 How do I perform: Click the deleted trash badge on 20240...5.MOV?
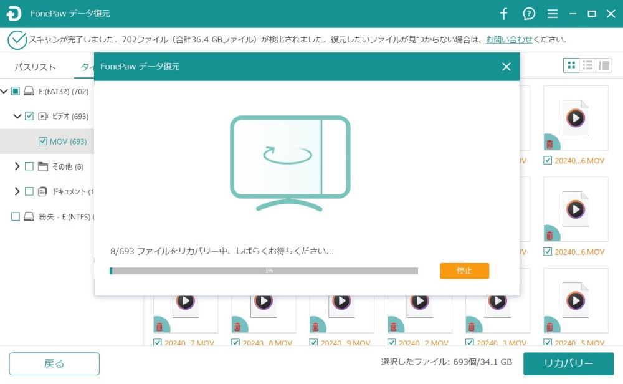(550, 325)
